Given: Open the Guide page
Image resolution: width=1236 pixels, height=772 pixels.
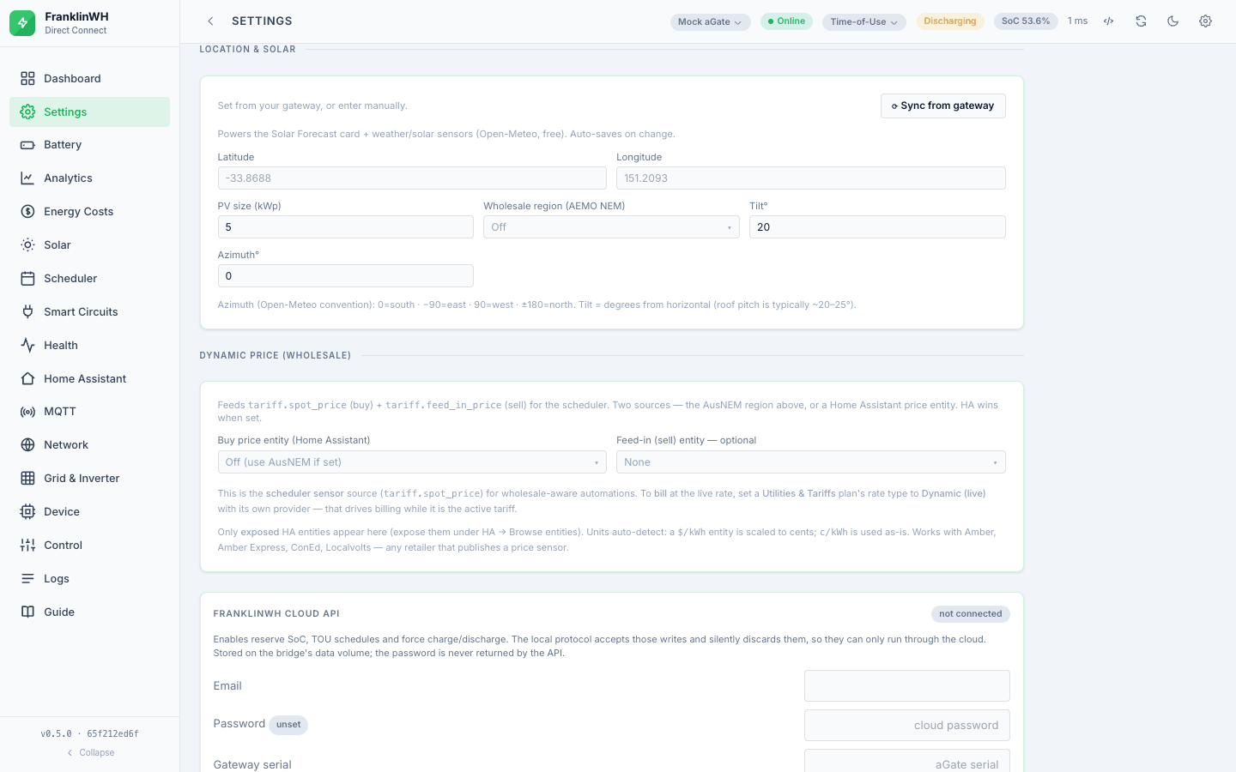Looking at the screenshot, I should (90, 612).
